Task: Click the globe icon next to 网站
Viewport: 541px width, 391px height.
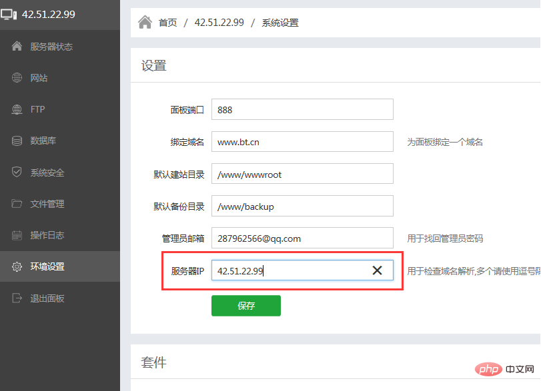Action: pyautogui.click(x=17, y=78)
